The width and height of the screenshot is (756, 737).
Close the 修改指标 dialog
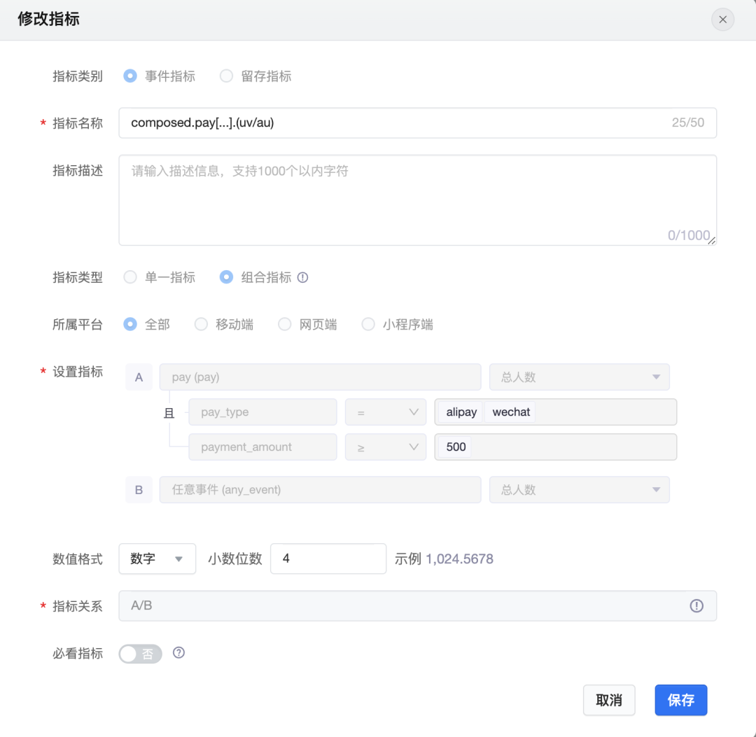(x=722, y=20)
